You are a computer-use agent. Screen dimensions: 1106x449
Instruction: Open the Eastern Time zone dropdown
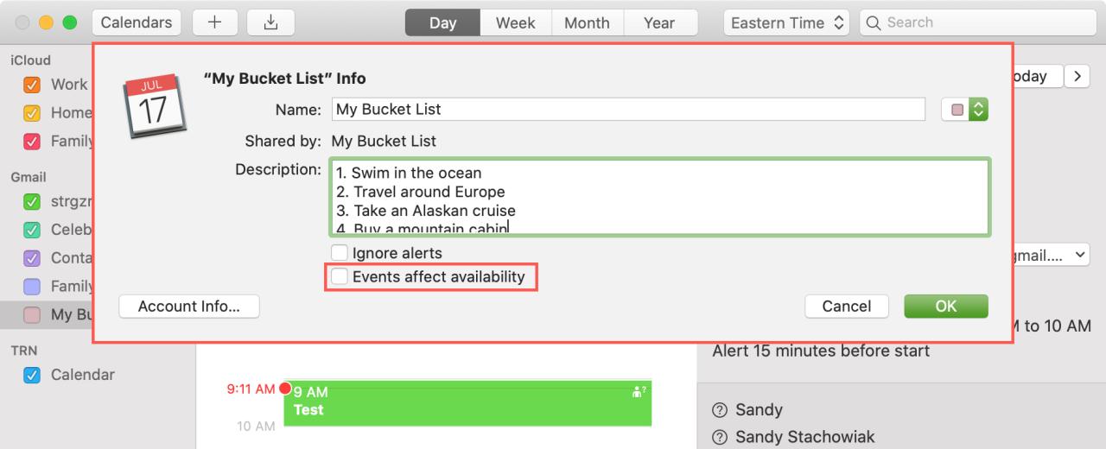(x=786, y=23)
